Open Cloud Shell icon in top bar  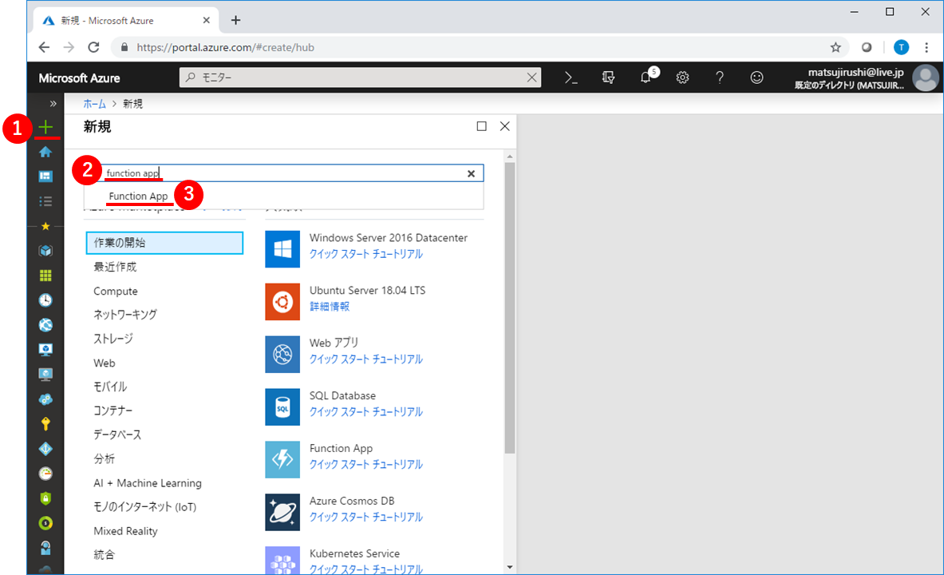[x=571, y=77]
